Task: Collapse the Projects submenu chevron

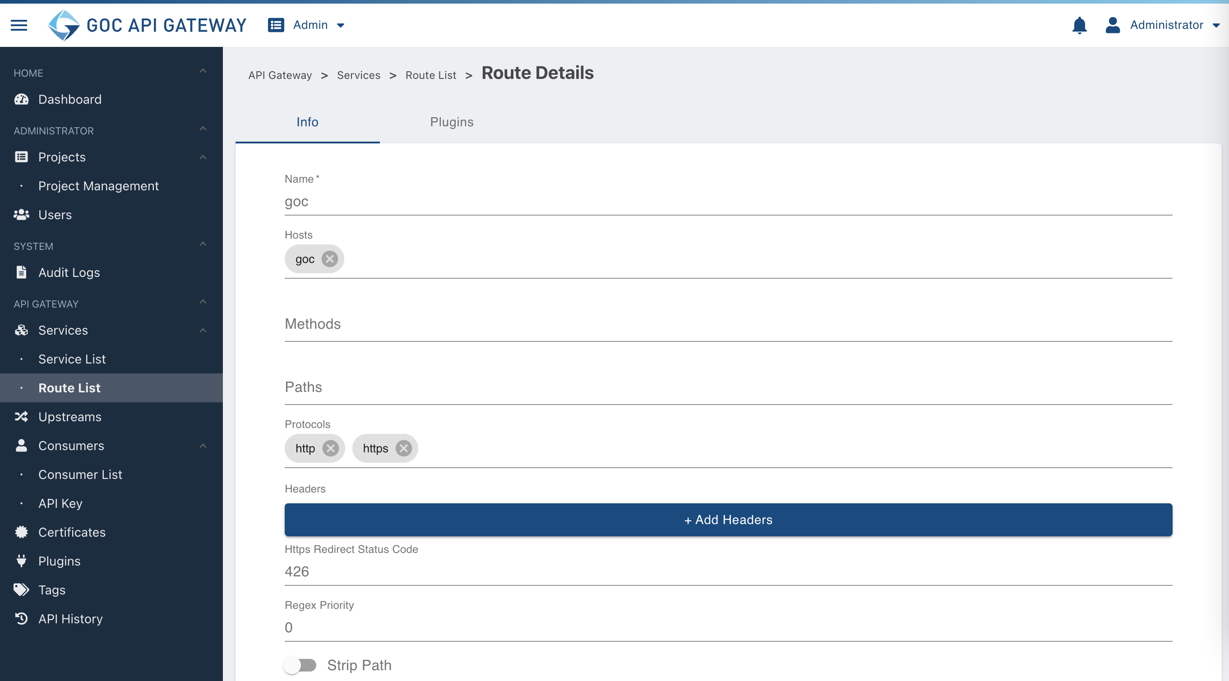Action: point(203,157)
